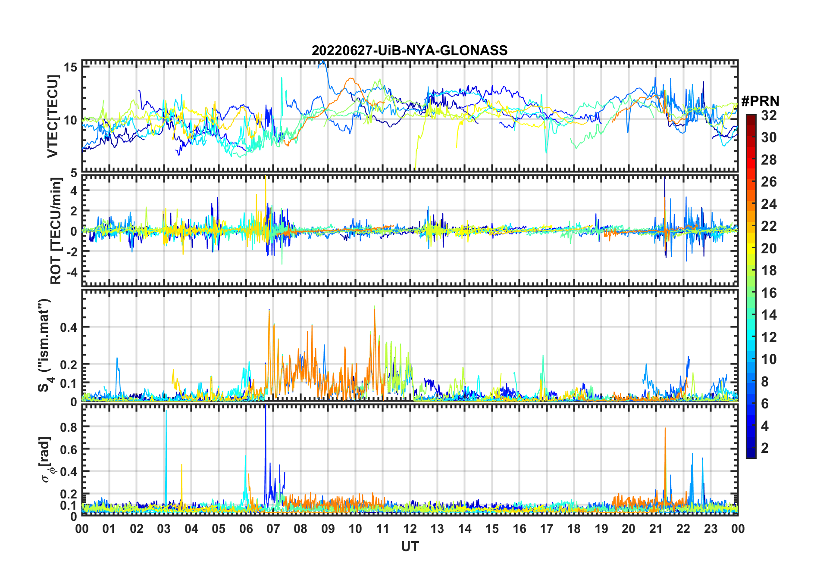
Task: Select the "0.2" tick on the S4 axis
Action: pos(69,364)
